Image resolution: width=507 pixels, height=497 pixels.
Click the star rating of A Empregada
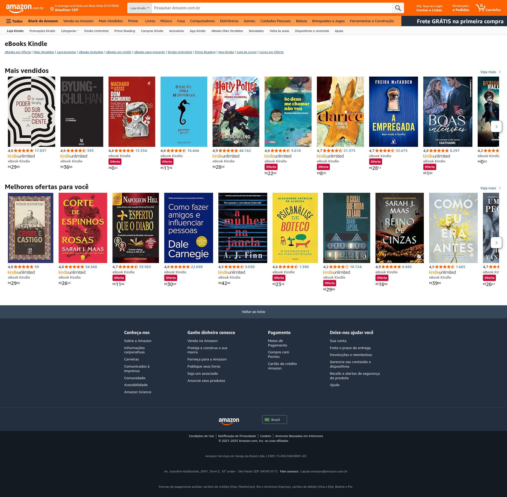pos(385,151)
